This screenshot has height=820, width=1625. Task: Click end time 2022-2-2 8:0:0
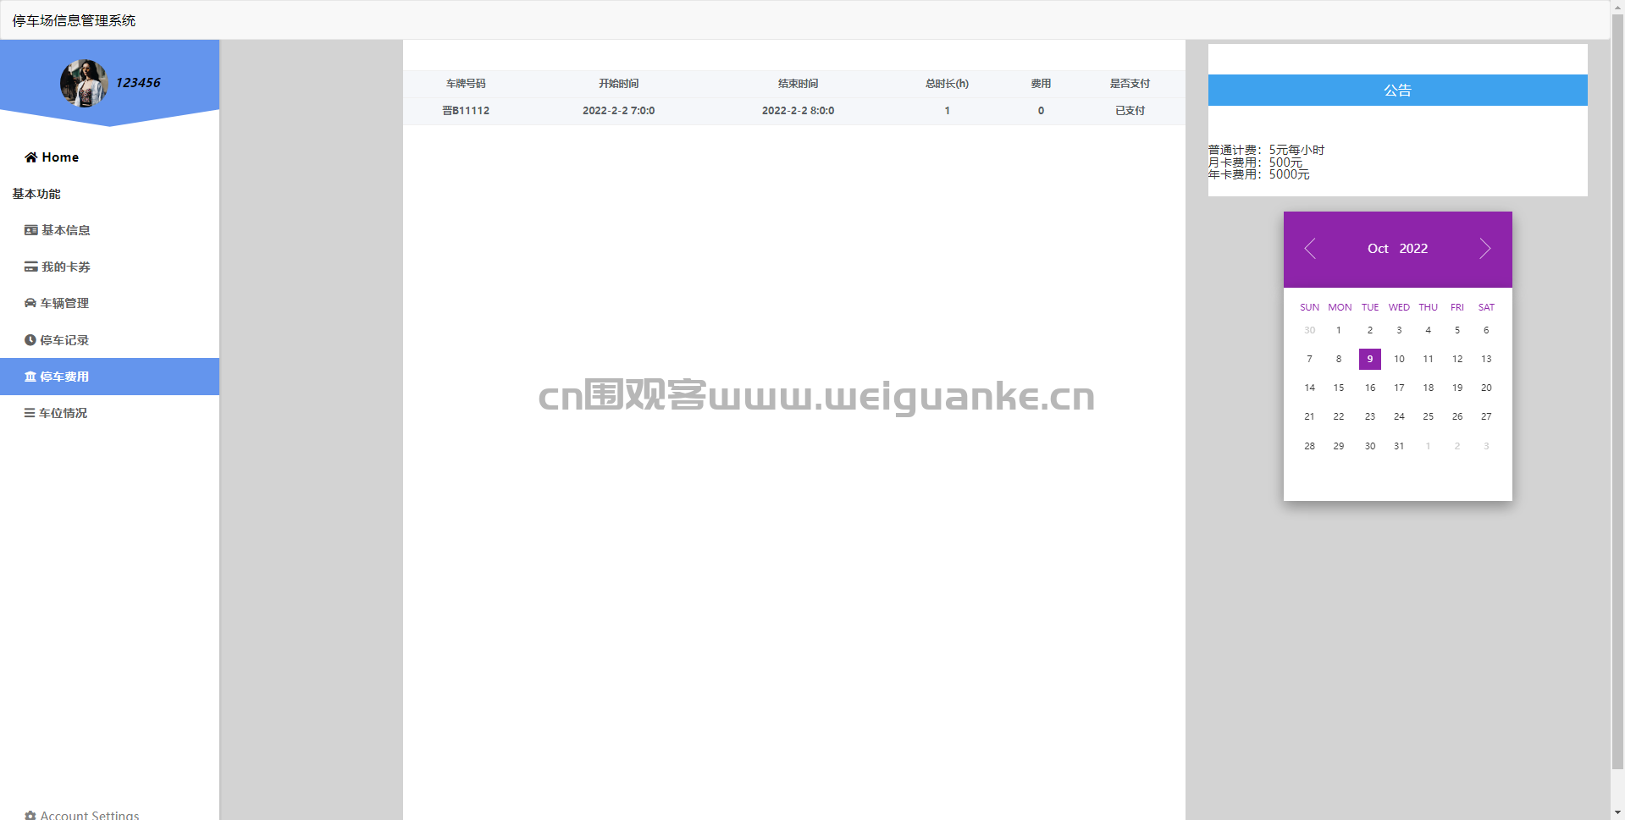[x=798, y=111]
